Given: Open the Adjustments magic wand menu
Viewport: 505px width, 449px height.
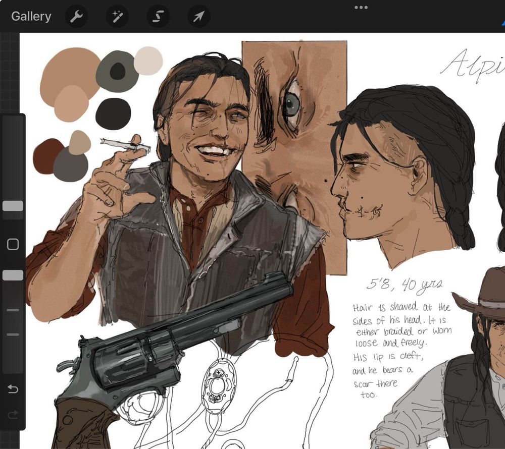Looking at the screenshot, I should click(117, 17).
